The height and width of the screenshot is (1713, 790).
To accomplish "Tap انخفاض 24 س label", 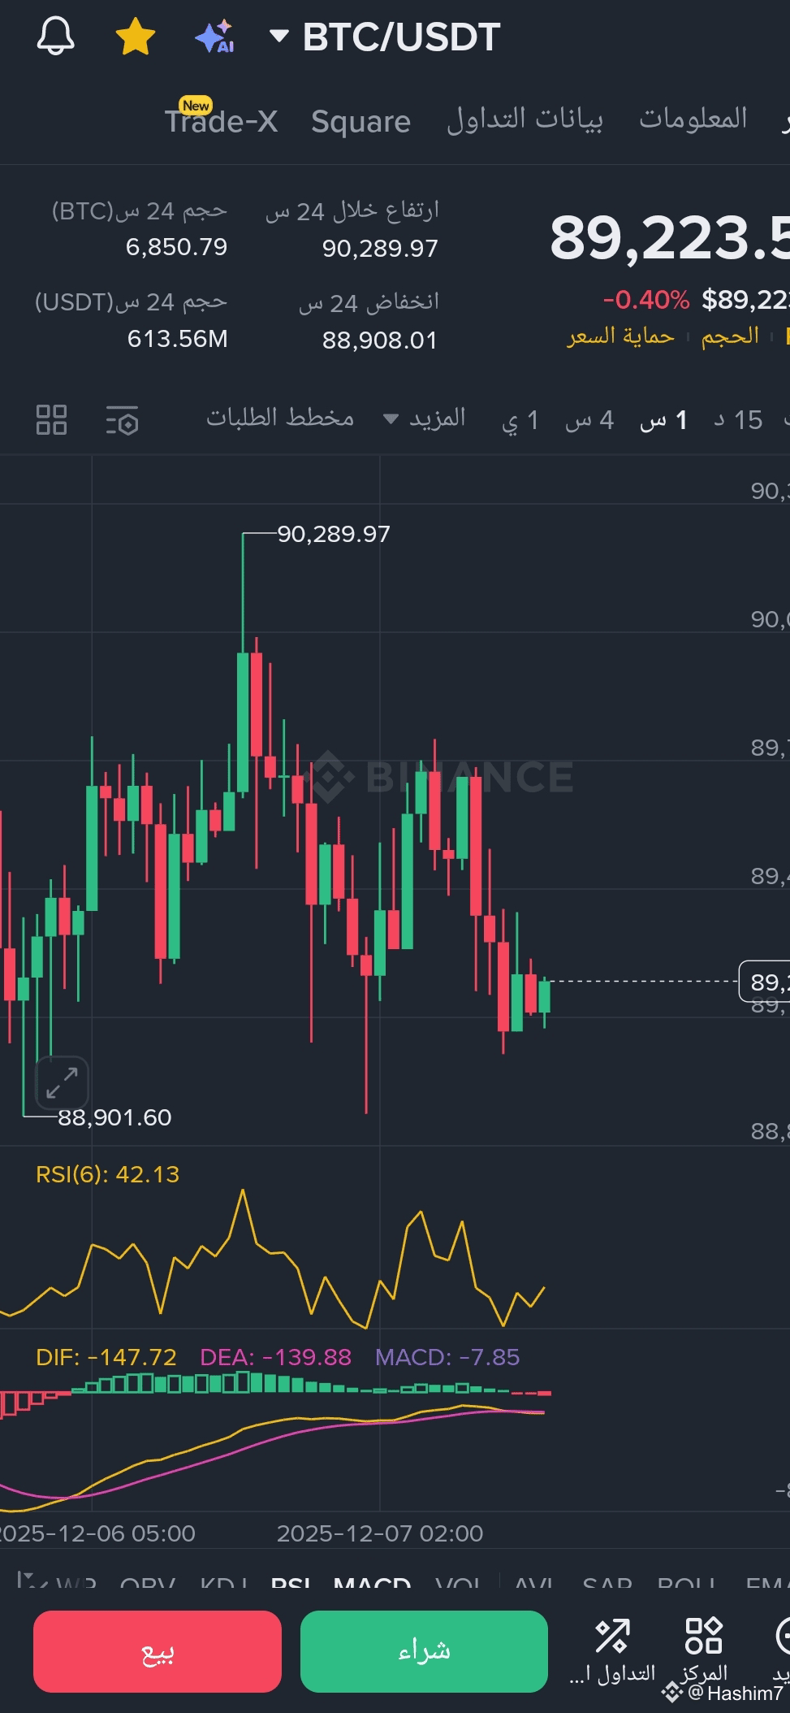I will [x=369, y=302].
